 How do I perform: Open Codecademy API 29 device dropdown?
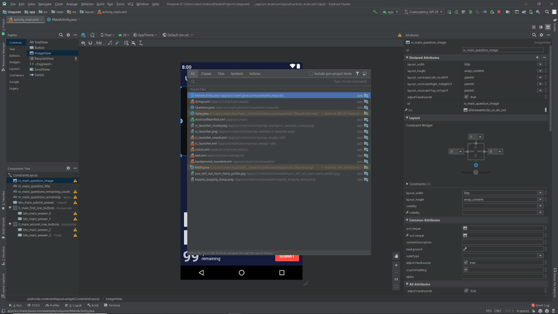[x=423, y=12]
